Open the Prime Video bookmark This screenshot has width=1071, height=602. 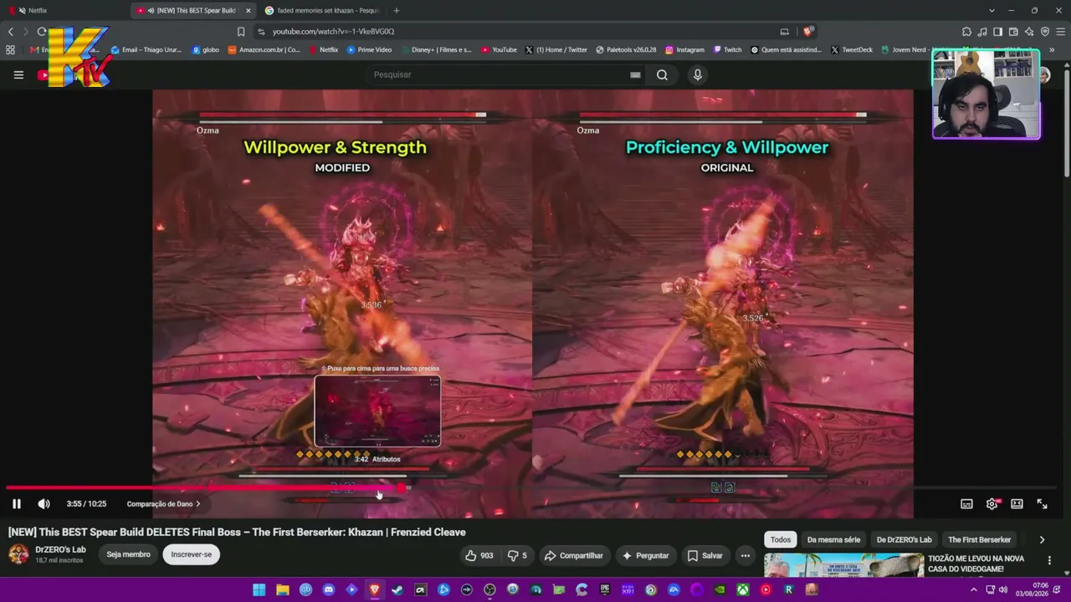point(369,49)
